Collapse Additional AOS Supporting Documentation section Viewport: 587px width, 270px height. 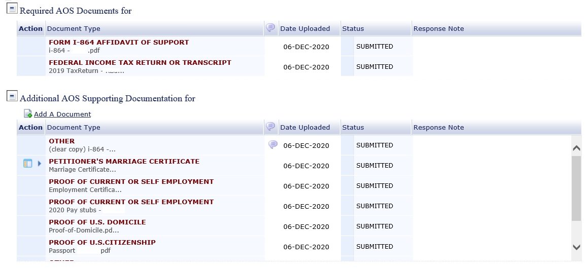(x=12, y=96)
